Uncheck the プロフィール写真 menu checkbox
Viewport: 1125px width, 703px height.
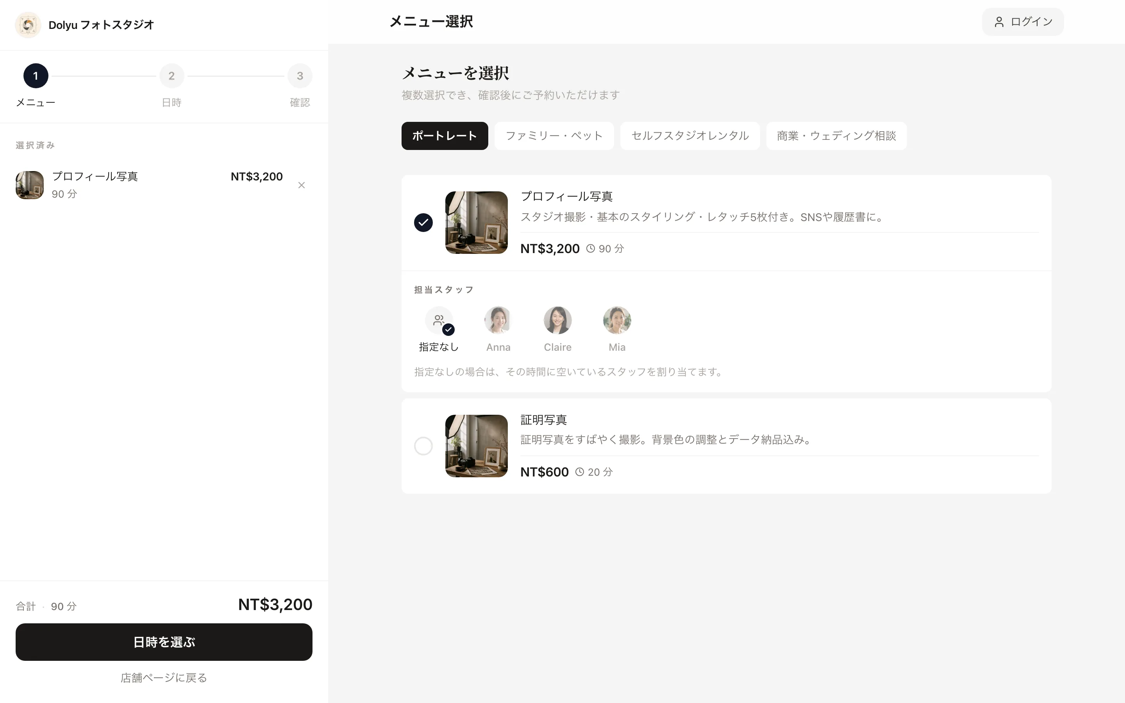tap(423, 223)
